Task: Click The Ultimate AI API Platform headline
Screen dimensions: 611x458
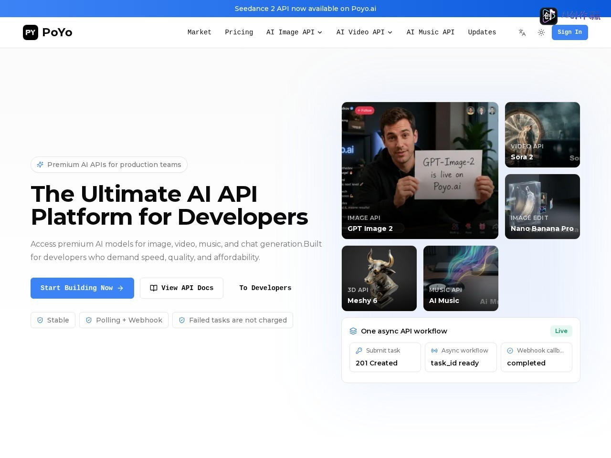Action: 169,205
